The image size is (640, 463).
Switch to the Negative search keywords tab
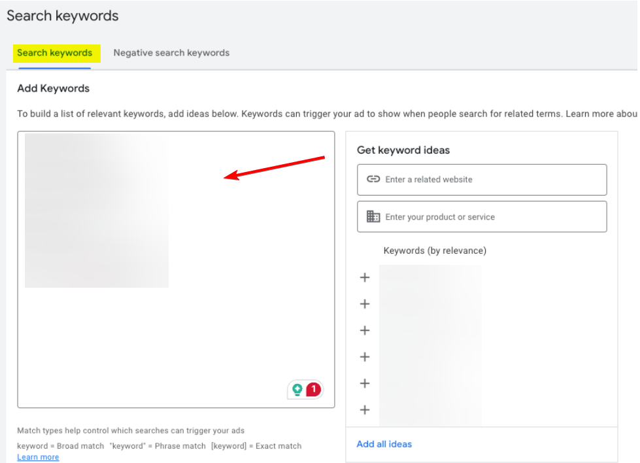tap(171, 53)
